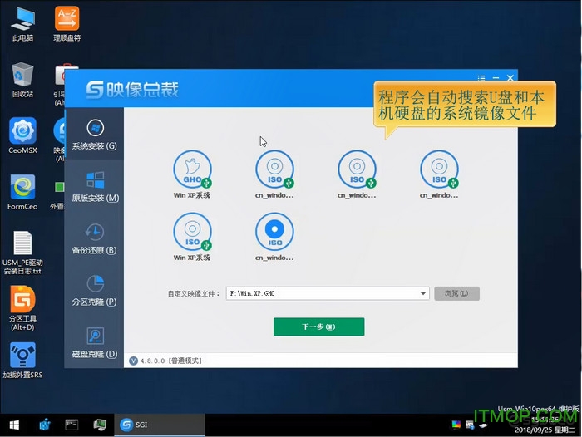The image size is (582, 437).
Task: Click the green 下一步 (N) button
Action: point(318,327)
